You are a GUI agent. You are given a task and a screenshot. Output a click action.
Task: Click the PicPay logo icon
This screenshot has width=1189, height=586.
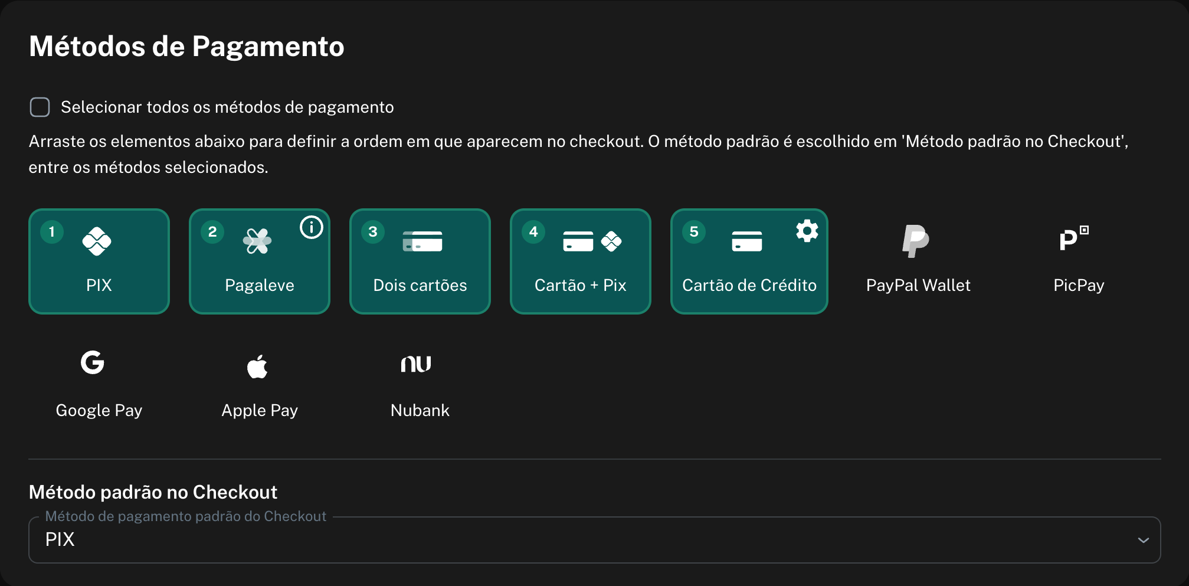point(1074,239)
